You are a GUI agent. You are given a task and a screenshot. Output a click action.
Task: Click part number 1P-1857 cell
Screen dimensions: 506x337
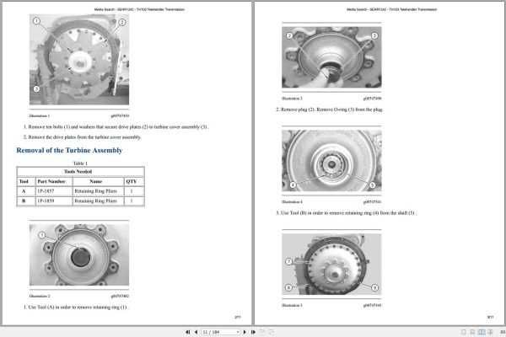(54, 191)
